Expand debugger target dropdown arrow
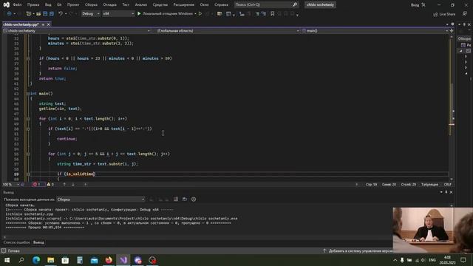Image resolution: width=473 pixels, height=266 pixels. click(x=195, y=13)
